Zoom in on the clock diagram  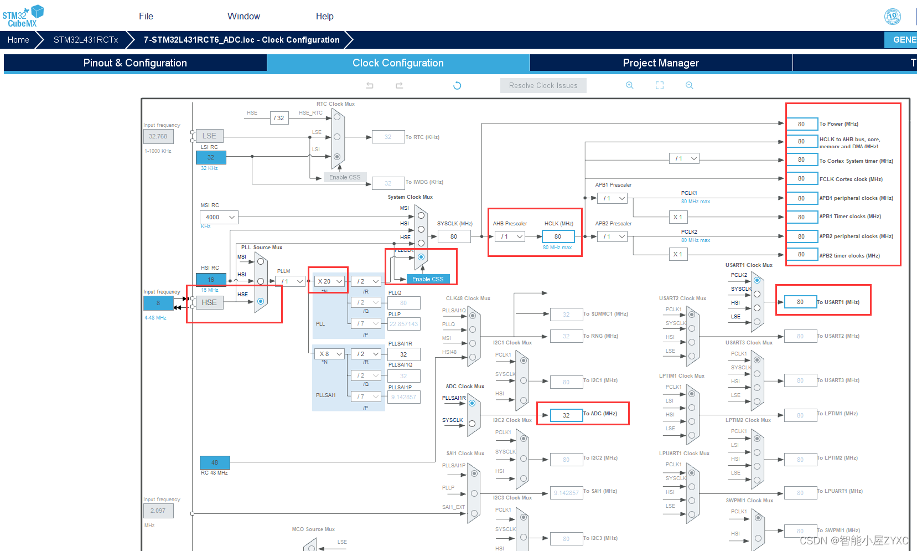[630, 85]
